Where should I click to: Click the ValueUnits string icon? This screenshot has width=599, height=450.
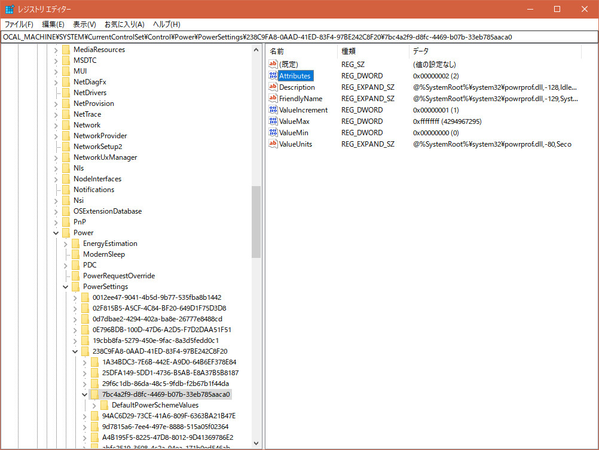coord(273,144)
